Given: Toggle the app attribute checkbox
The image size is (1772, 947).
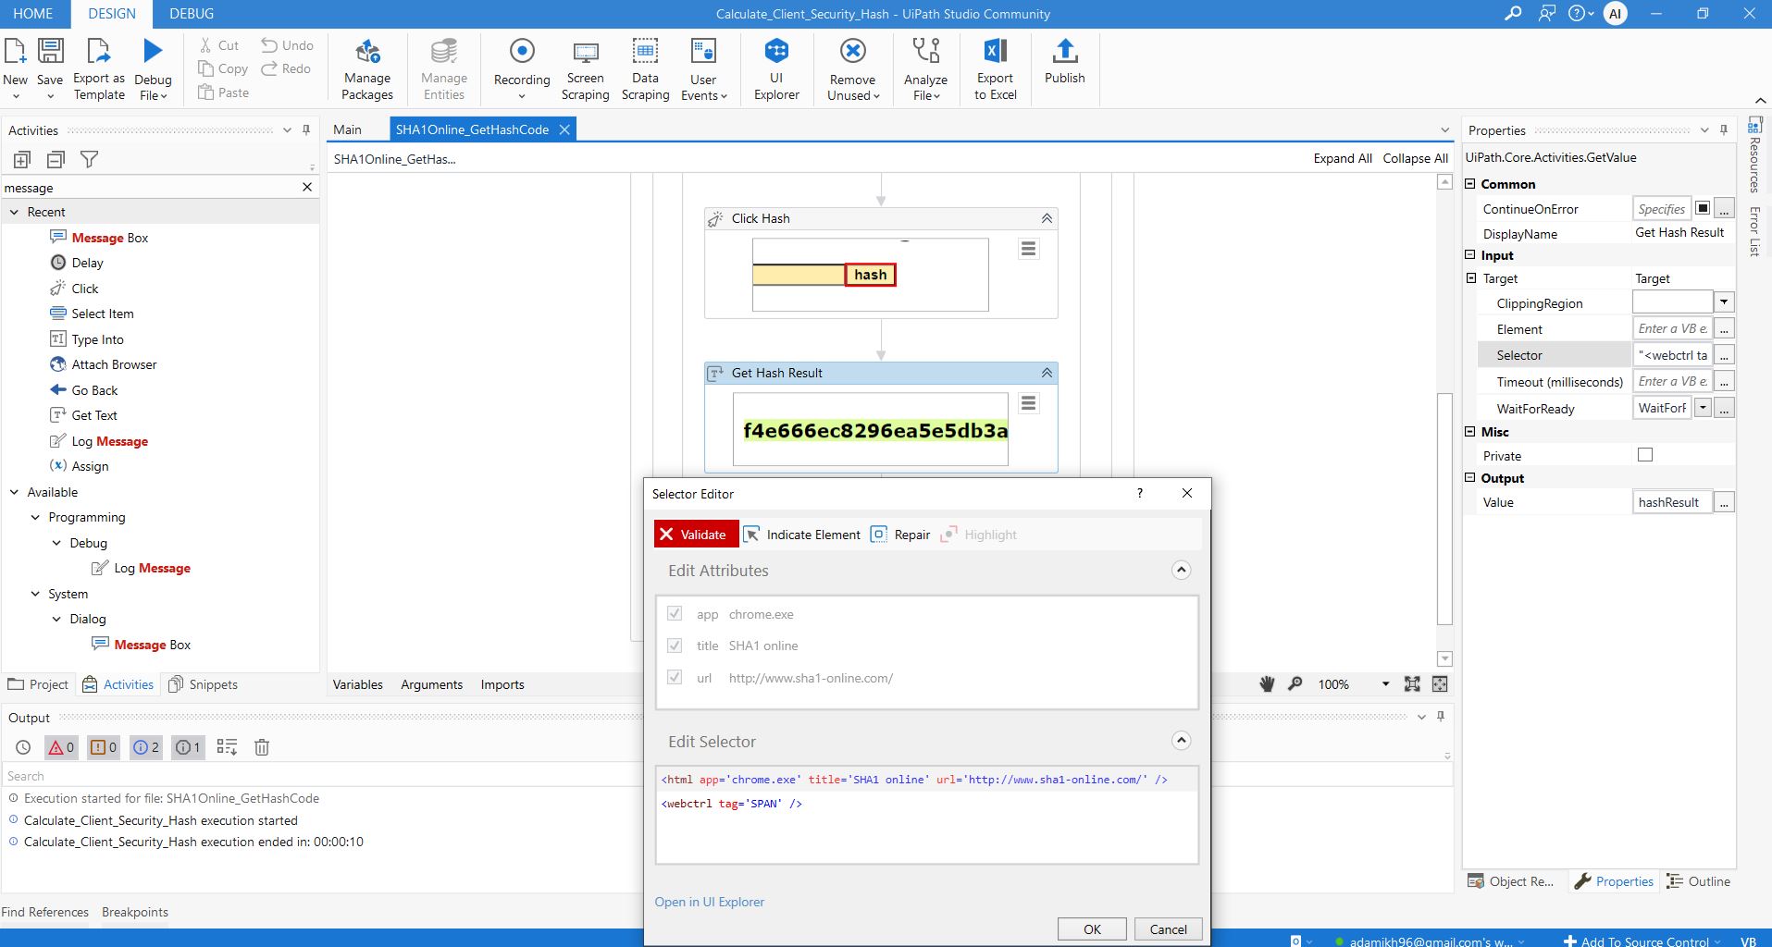Looking at the screenshot, I should 675,613.
